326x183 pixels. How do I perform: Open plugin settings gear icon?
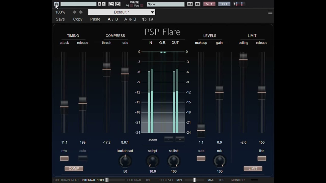197,4
